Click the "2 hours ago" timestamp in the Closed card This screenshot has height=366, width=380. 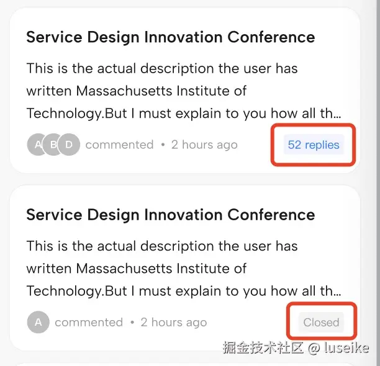point(174,323)
